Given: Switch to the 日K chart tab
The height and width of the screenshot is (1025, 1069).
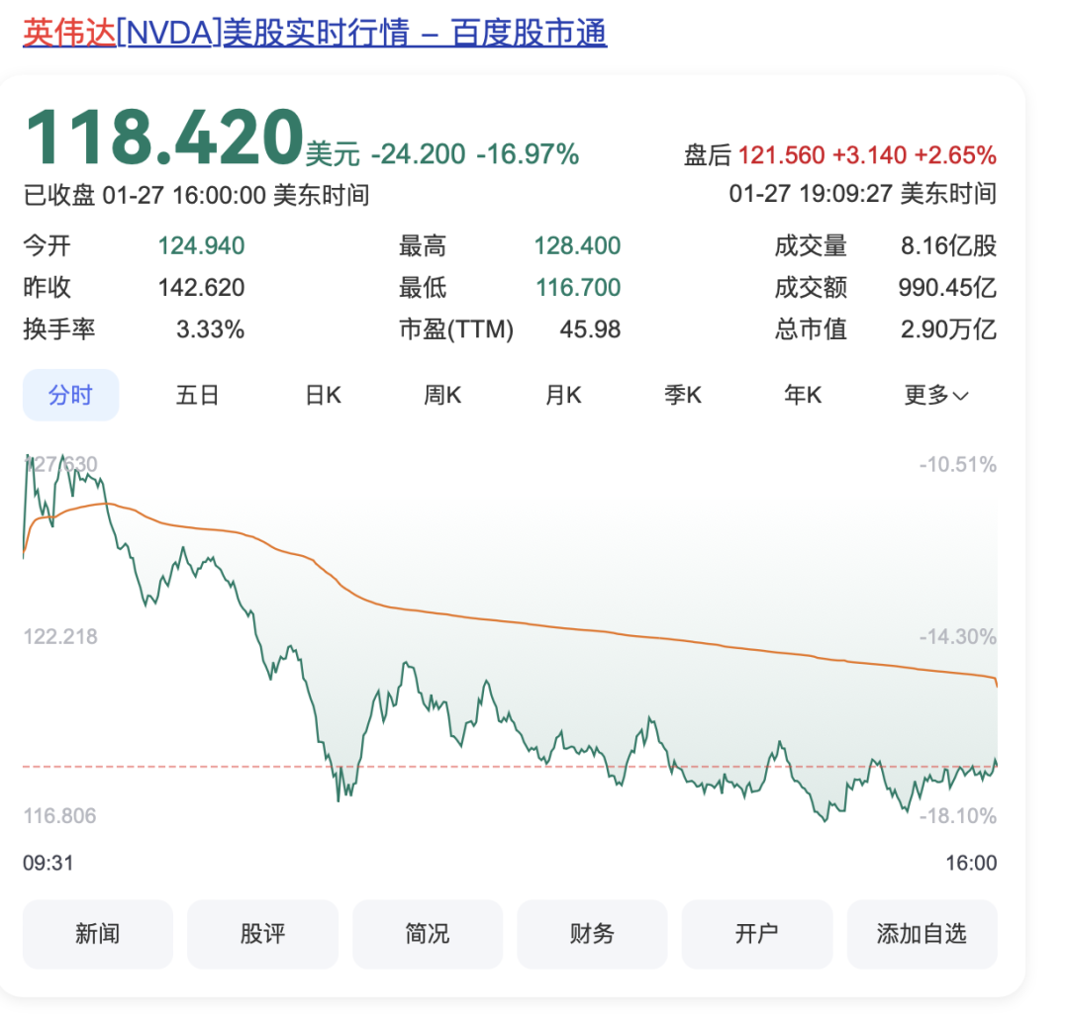Looking at the screenshot, I should click(323, 396).
